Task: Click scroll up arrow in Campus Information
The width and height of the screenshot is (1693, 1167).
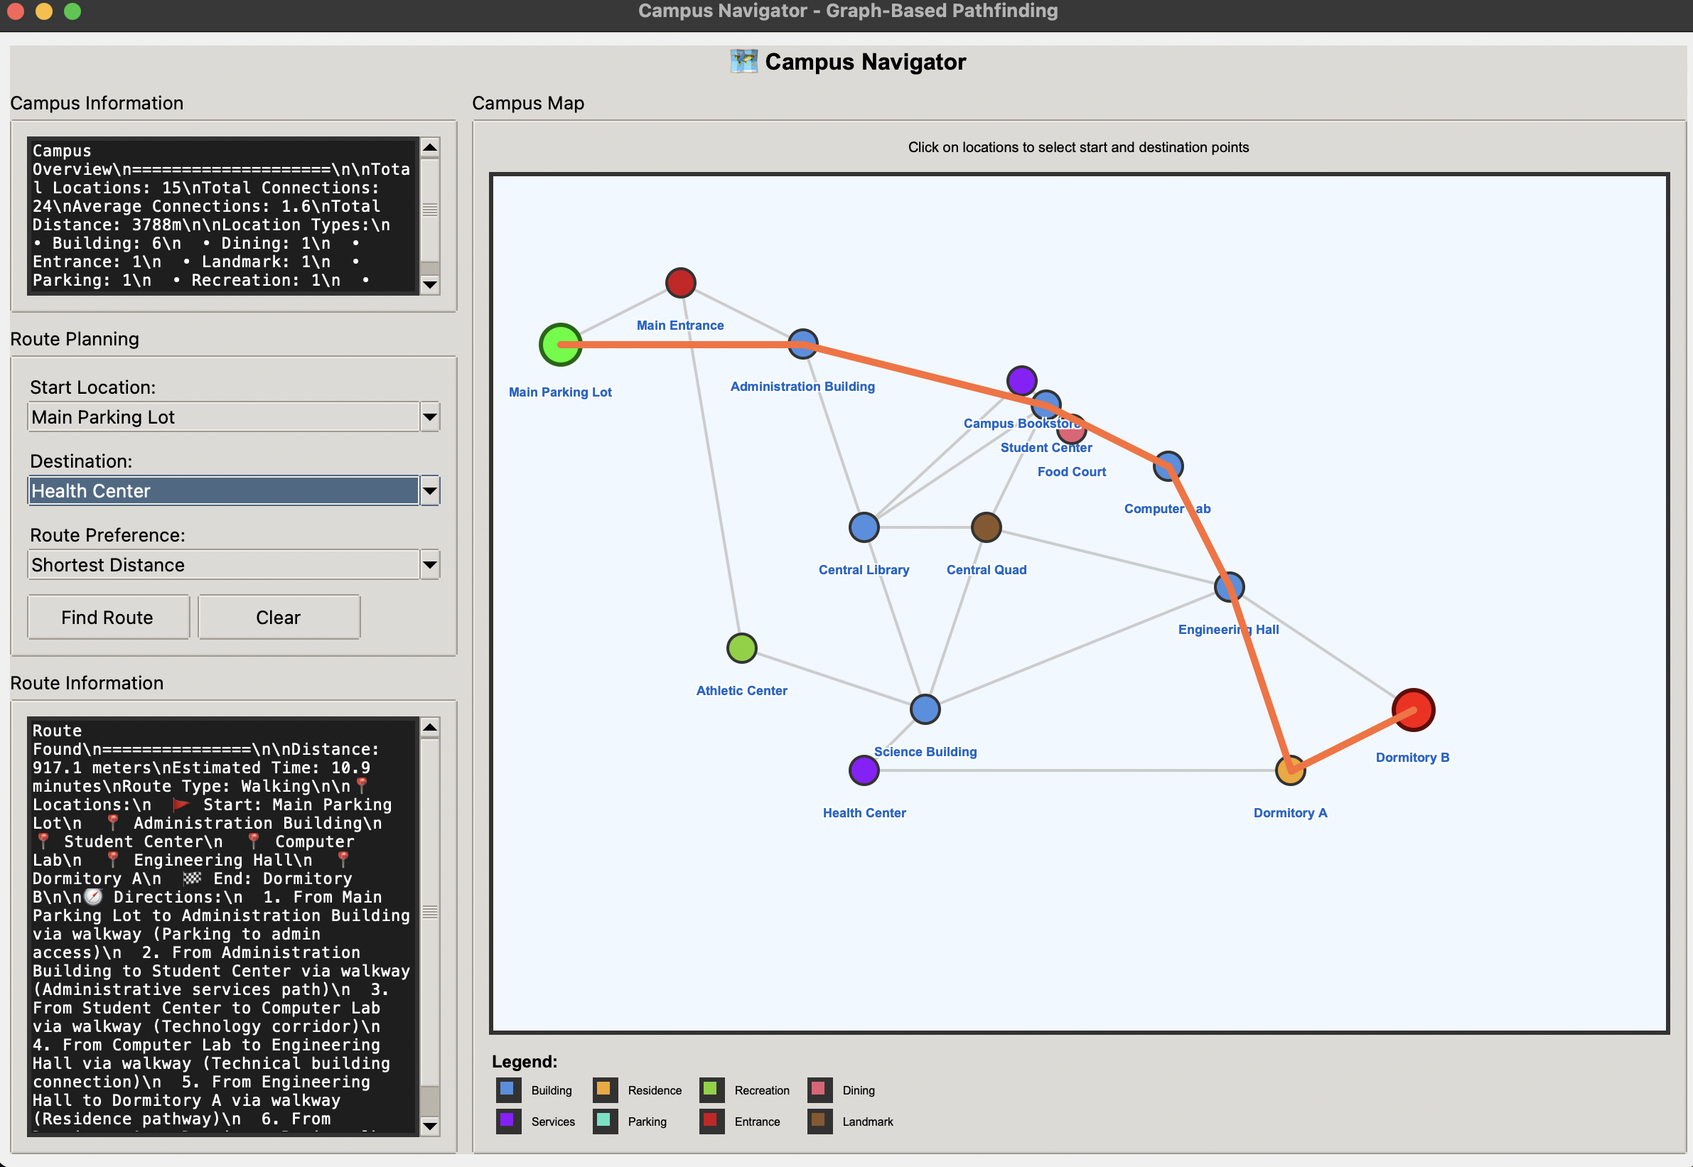Action: coord(430,148)
